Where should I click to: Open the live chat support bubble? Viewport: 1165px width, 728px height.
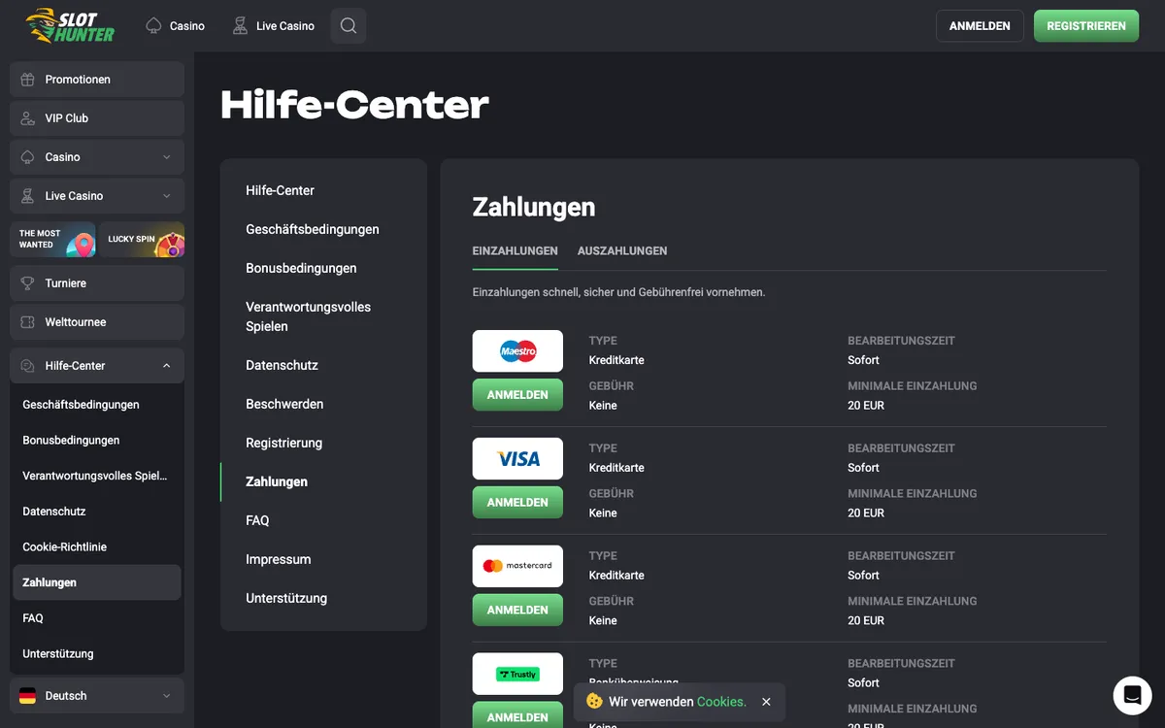click(x=1132, y=695)
